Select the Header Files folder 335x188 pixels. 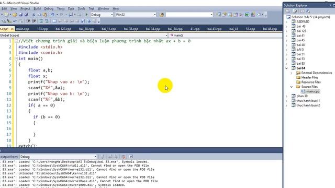pos(309,77)
